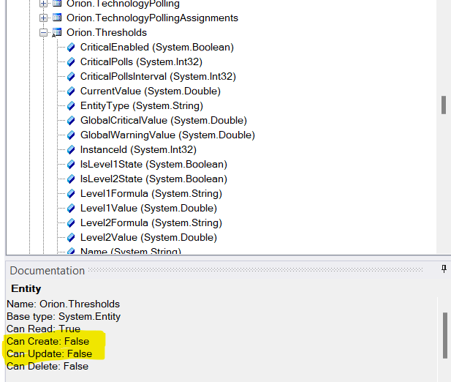
Task: Select the Orion.Thresholds entity label
Action: pyautogui.click(x=107, y=32)
